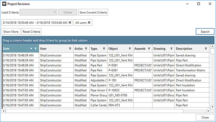216x122 pixels.
Task: Select the 'P-10625' object cell
Action: click(120, 90)
